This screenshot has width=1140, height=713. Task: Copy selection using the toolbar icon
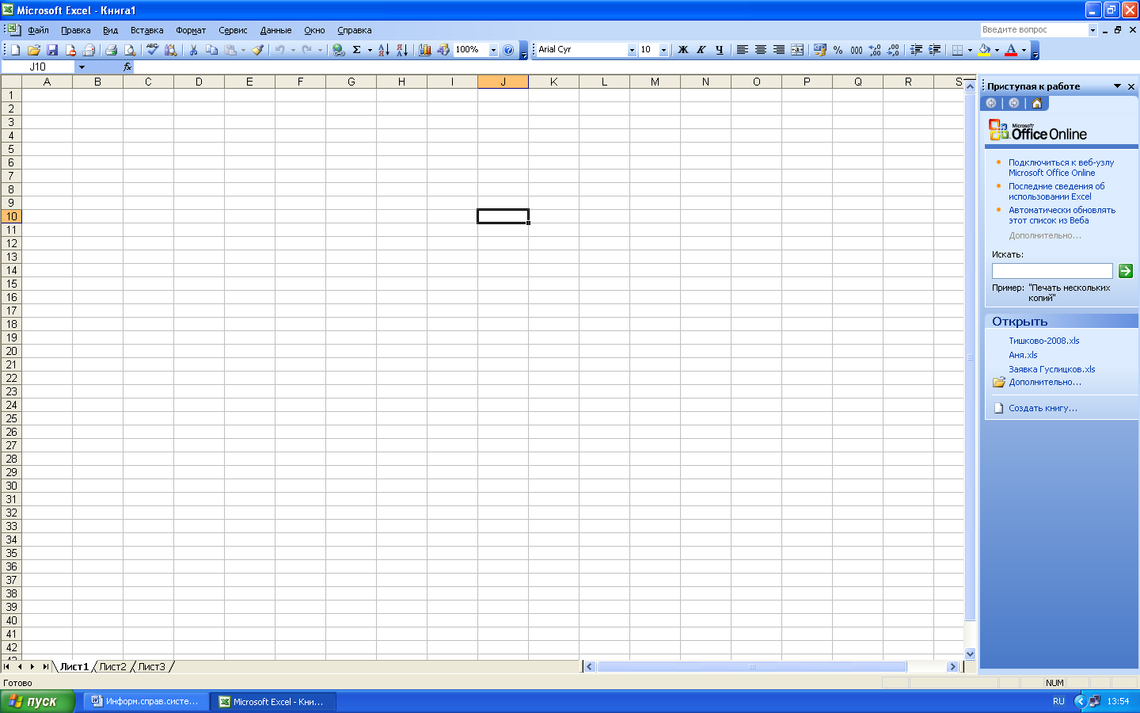[x=211, y=50]
